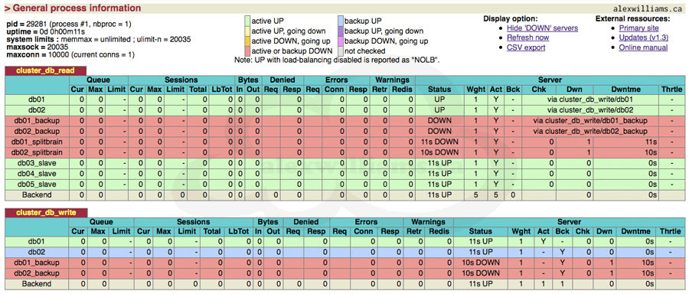
Task: Click the backup DOWN, going up legend swatch
Action: pyautogui.click(x=340, y=41)
